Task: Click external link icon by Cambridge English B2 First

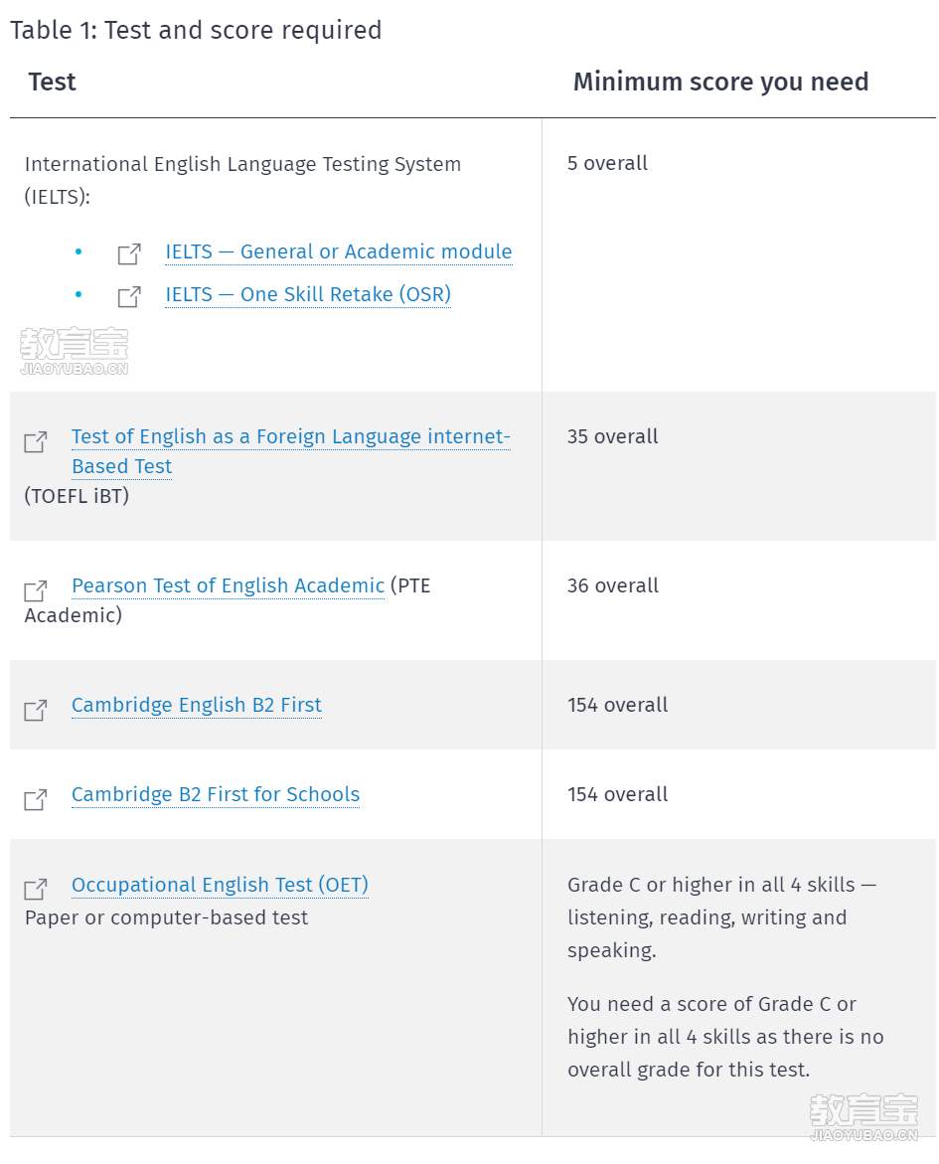Action: point(36,711)
